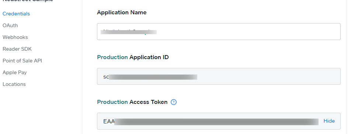
Task: Click the Production Access Token field
Action: tap(219, 121)
